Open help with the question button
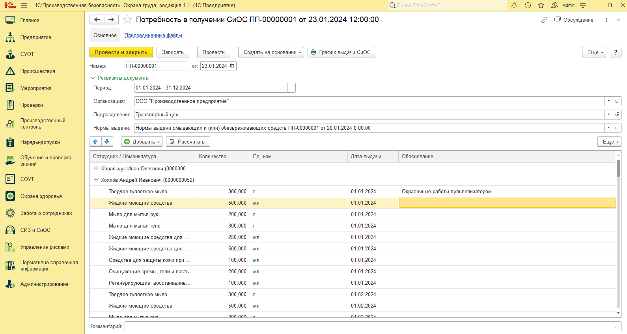This screenshot has width=627, height=334. (x=615, y=52)
